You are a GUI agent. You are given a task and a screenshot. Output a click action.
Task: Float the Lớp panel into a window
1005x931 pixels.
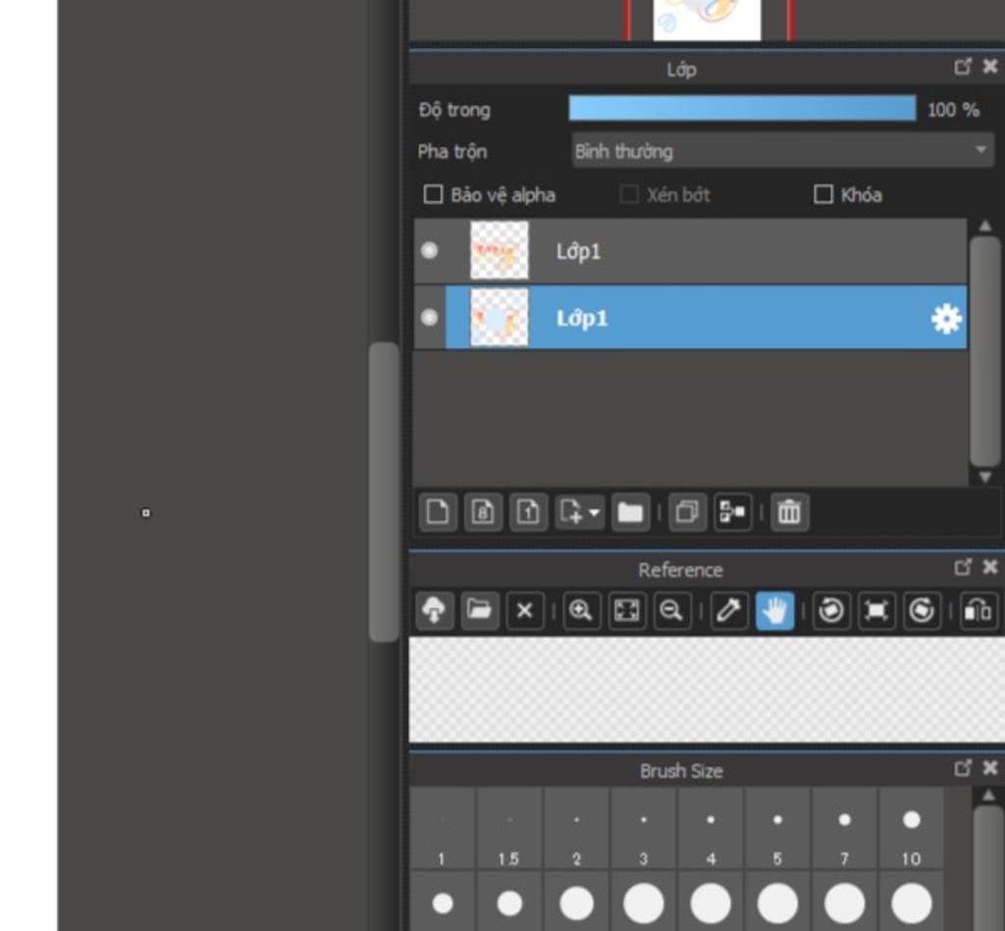click(x=963, y=67)
